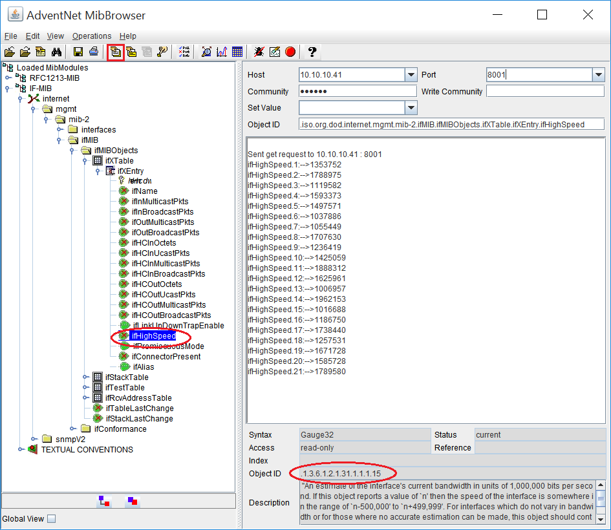Open the line graph view
The width and height of the screenshot is (611, 530).
[x=221, y=52]
